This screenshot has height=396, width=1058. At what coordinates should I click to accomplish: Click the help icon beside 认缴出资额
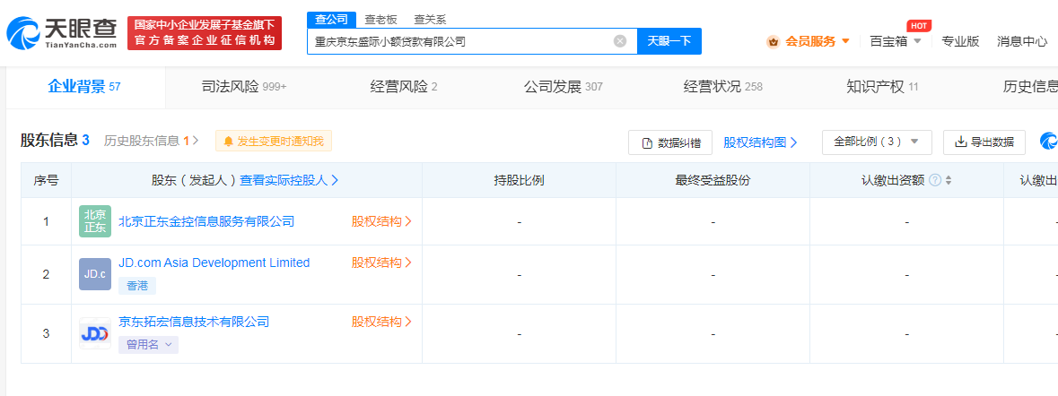tap(935, 180)
